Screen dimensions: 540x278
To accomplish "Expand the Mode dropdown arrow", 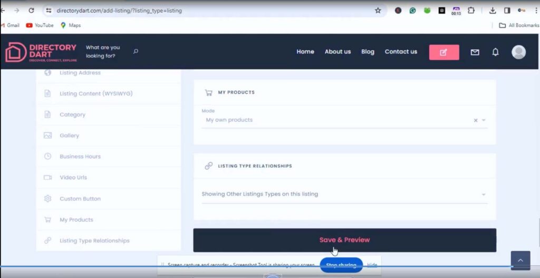I will tap(484, 120).
